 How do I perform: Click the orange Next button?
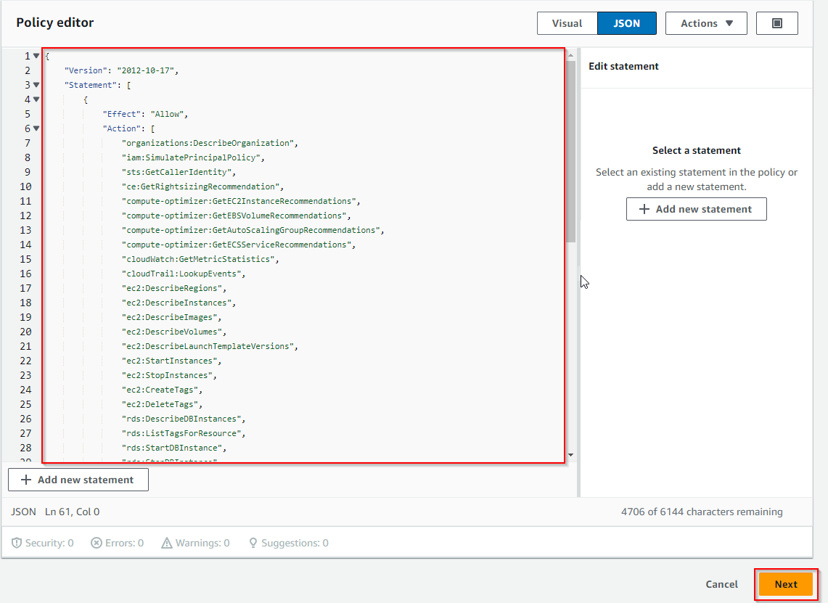pos(785,584)
